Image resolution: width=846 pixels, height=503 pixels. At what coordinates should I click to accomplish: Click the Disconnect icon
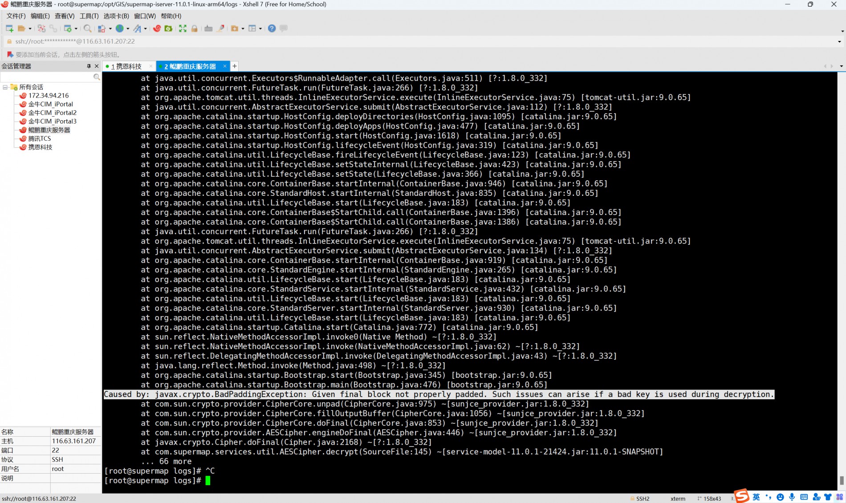click(x=41, y=28)
